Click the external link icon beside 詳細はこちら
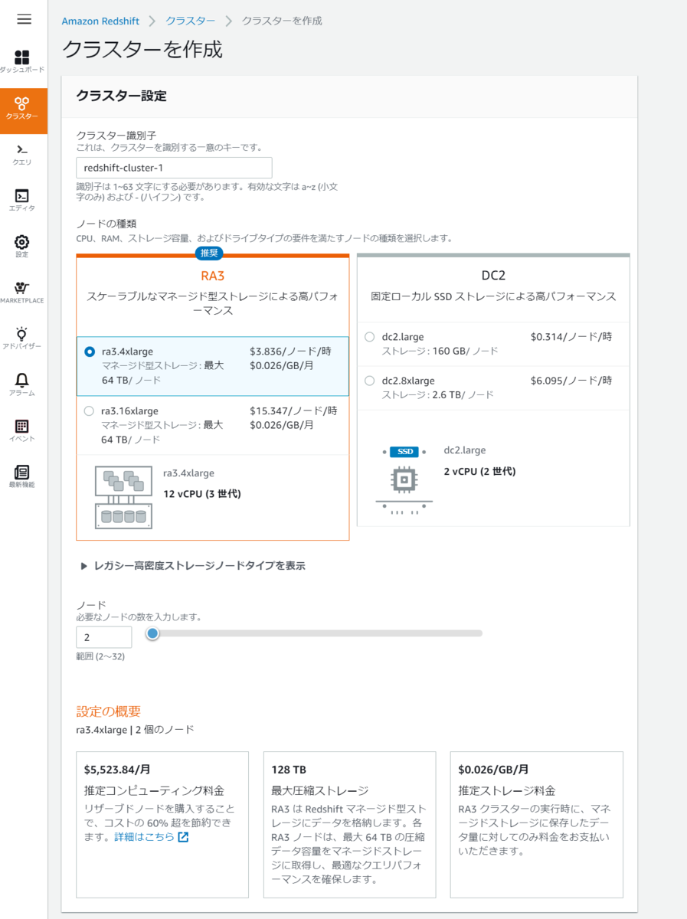 click(x=183, y=837)
